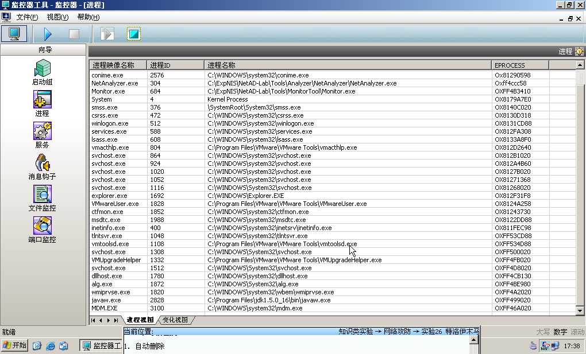Sort by 进程ID column header
The image size is (586, 354).
click(x=175, y=65)
